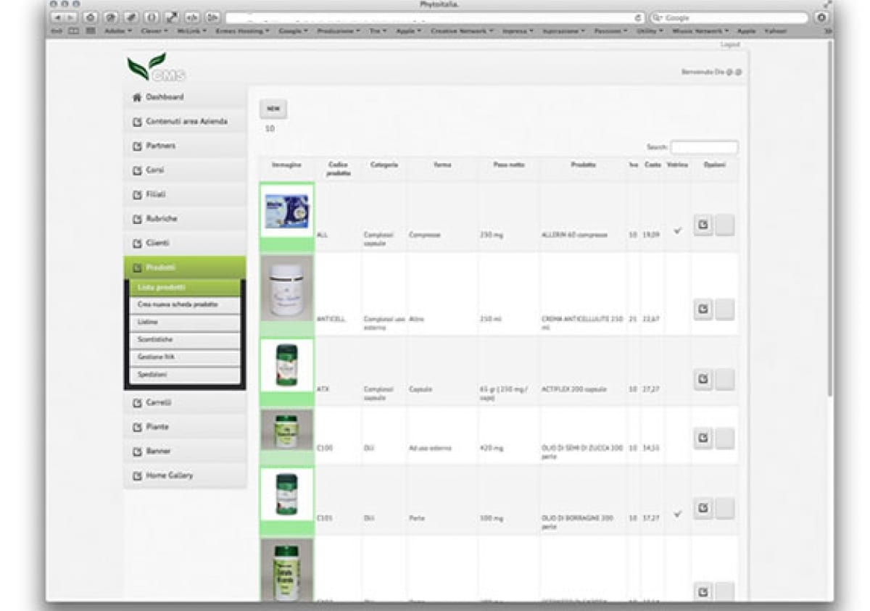The image size is (870, 611).
Task: Click the edit icon for CREMA ANTICELLULITE row
Action: 703,309
